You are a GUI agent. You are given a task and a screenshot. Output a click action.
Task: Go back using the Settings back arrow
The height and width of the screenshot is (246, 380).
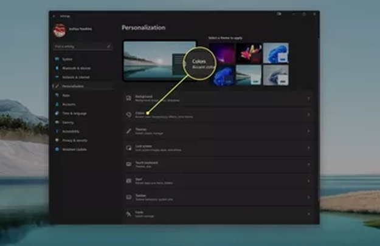pyautogui.click(x=54, y=15)
